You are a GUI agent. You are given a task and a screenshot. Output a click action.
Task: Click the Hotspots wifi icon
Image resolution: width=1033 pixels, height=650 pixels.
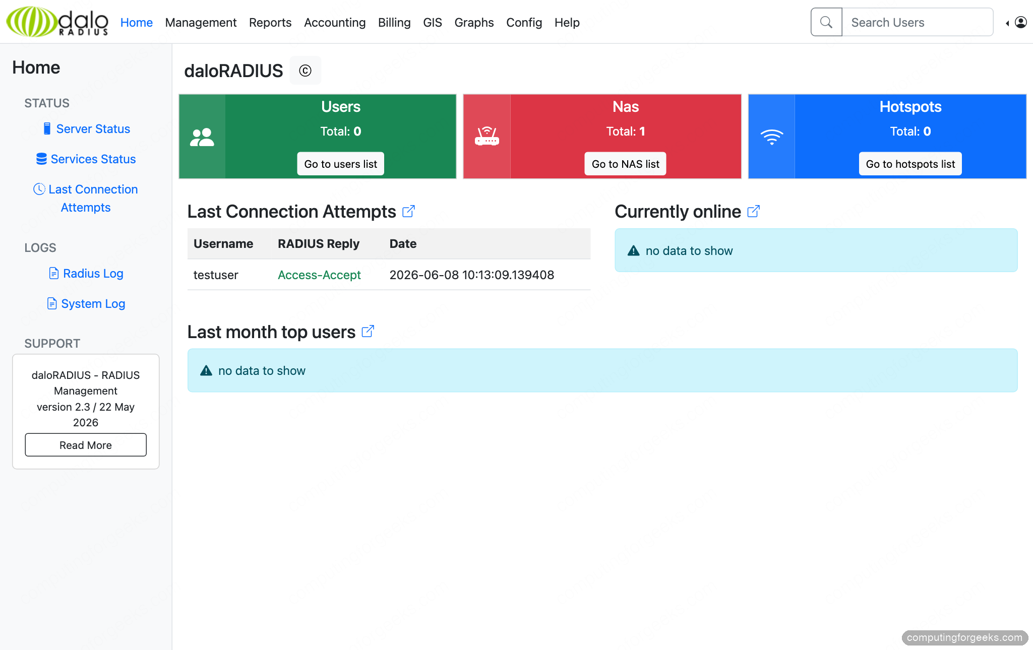click(772, 137)
